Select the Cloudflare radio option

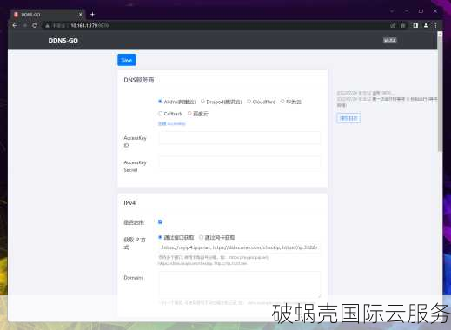(x=249, y=102)
